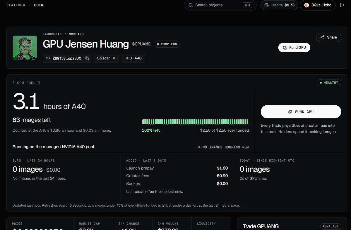
Task: Click the 100% left label
Action: point(151,130)
